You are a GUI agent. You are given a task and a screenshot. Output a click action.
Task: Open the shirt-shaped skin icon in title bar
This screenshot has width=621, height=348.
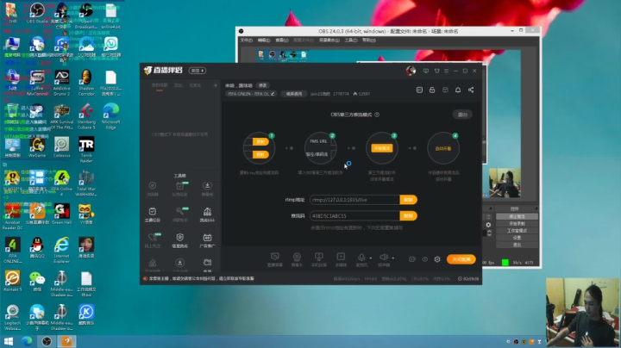(x=436, y=71)
